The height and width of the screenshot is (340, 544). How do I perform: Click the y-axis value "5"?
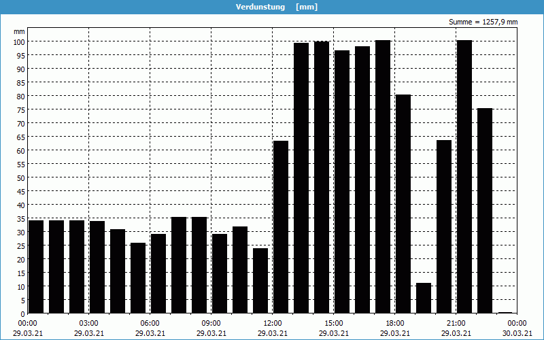pyautogui.click(x=23, y=301)
